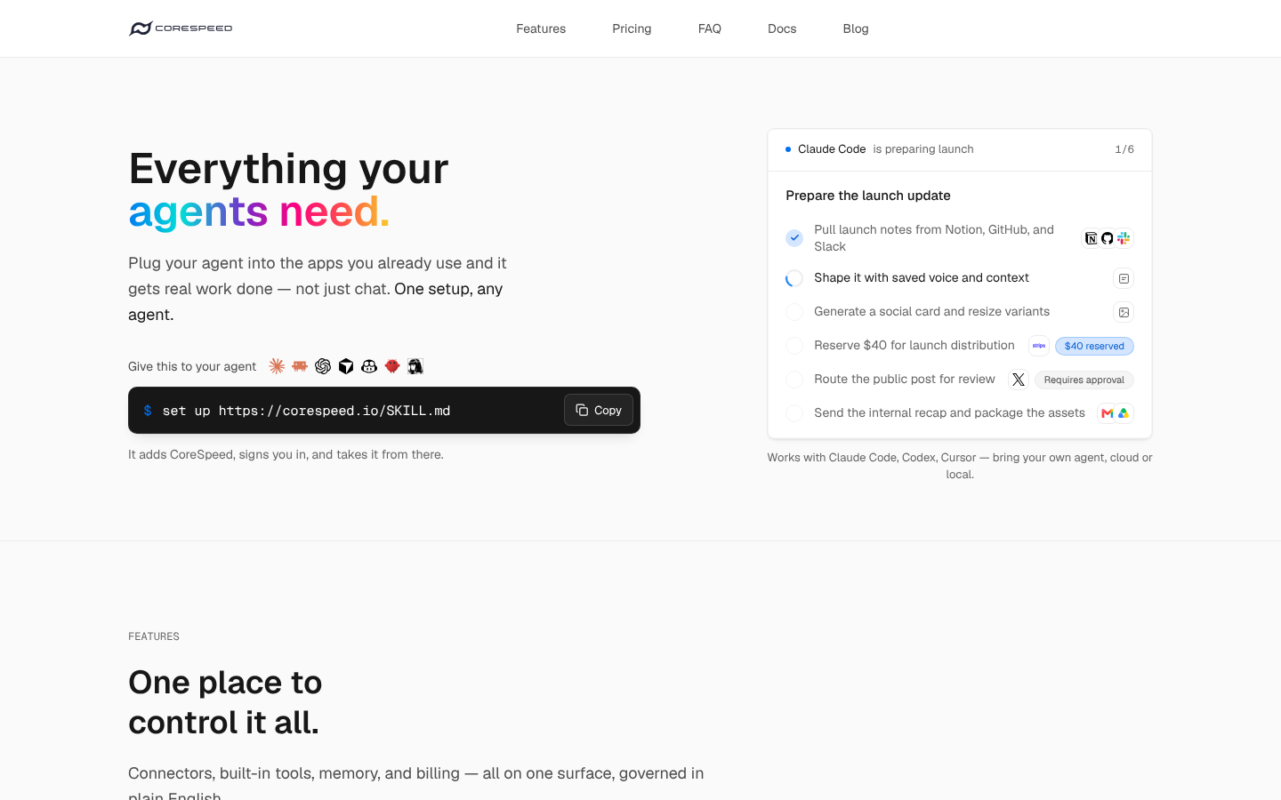
Task: Click the loading circle for Shape it step
Action: coord(794,278)
